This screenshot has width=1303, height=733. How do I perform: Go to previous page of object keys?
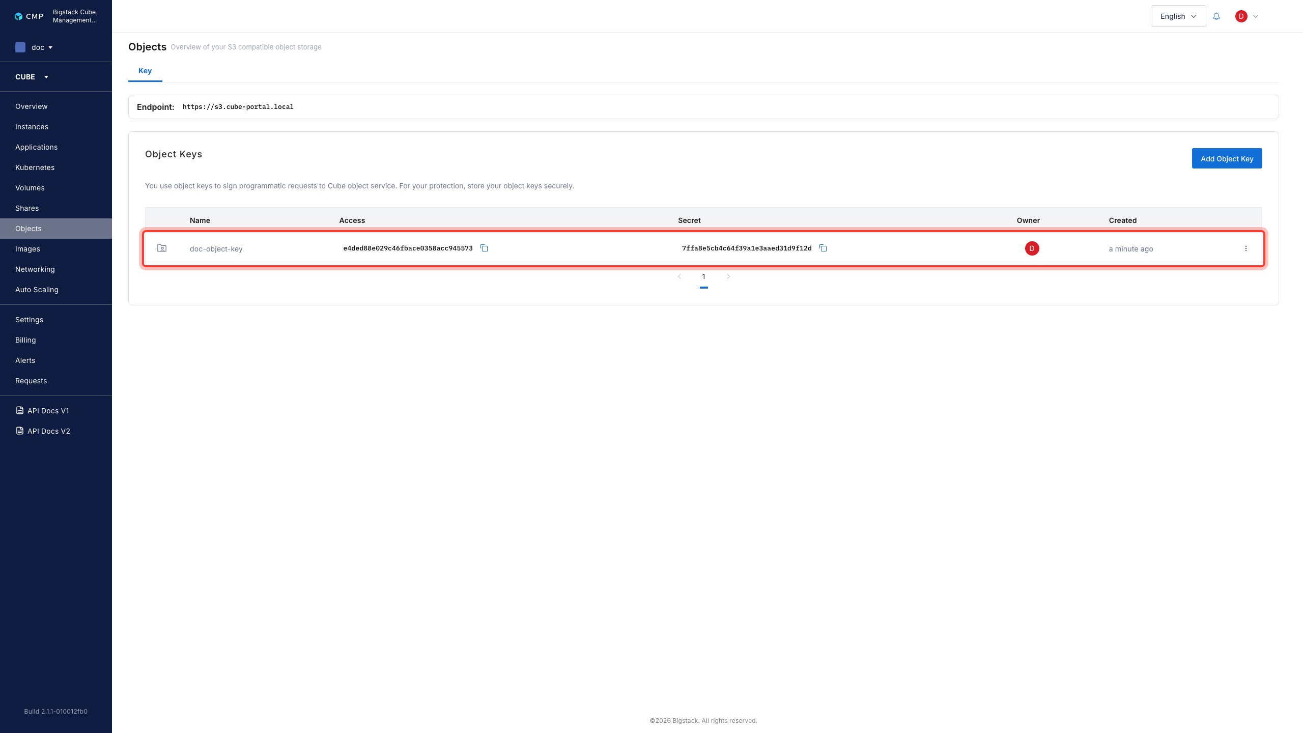pyautogui.click(x=679, y=276)
